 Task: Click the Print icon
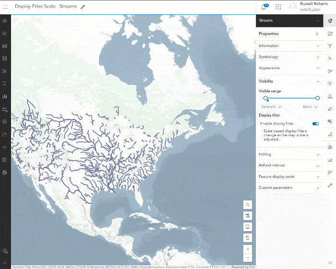pyautogui.click(x=4, y=172)
